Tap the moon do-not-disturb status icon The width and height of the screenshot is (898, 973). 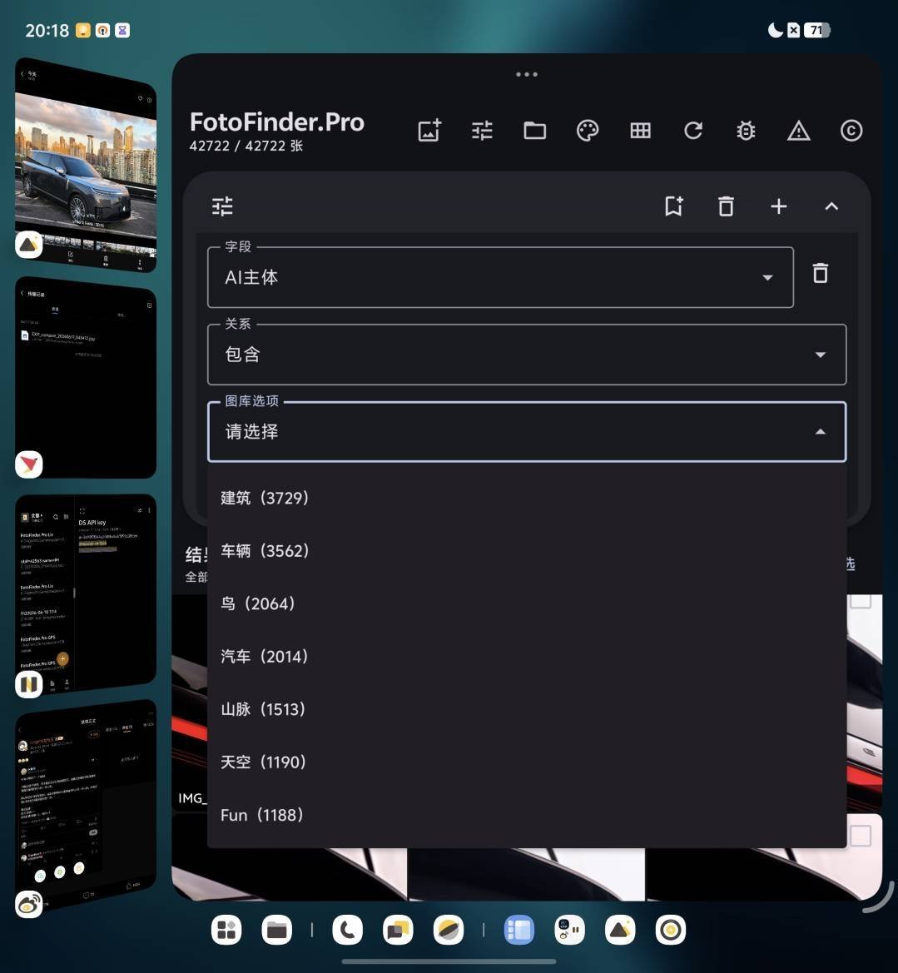tap(775, 30)
